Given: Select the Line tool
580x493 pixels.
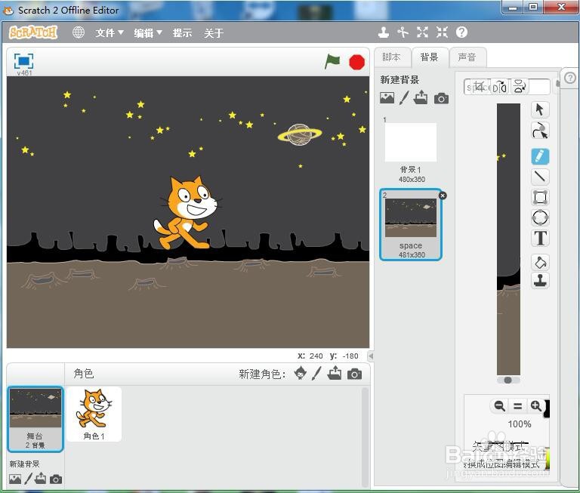Looking at the screenshot, I should [x=540, y=177].
